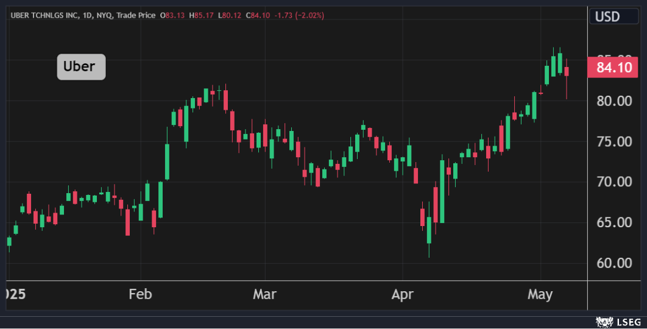647x329 pixels.
Task: Select the Apr marker on time axis
Action: 403,294
